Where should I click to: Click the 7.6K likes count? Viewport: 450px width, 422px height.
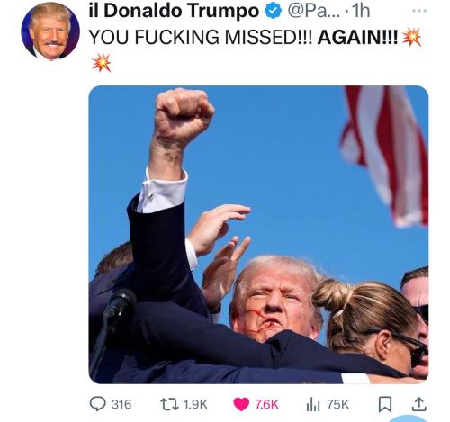(266, 404)
